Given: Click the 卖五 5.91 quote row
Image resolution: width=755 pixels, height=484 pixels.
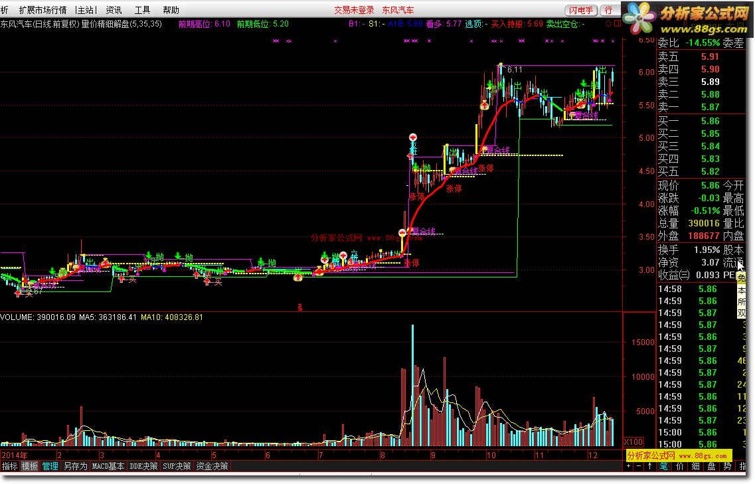Looking at the screenshot, I should point(701,56).
